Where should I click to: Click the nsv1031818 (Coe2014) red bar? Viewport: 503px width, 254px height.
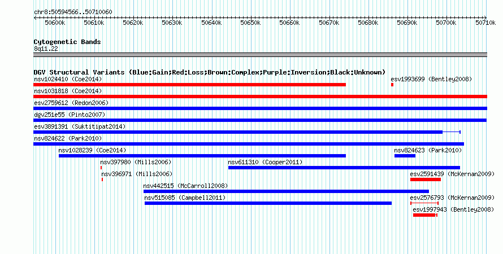[x=260, y=97]
